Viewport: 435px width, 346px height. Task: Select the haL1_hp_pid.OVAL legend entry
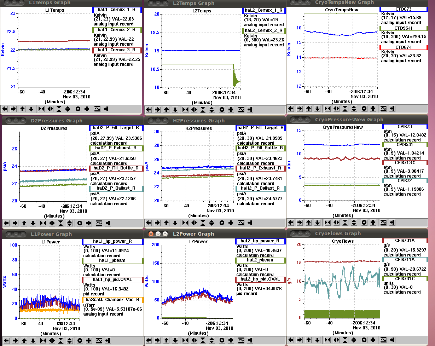pos(113,280)
